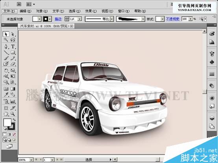This screenshot has height=163, width=218.
Task: Open the Symbols panel (club icon)
Action: tap(212, 62)
